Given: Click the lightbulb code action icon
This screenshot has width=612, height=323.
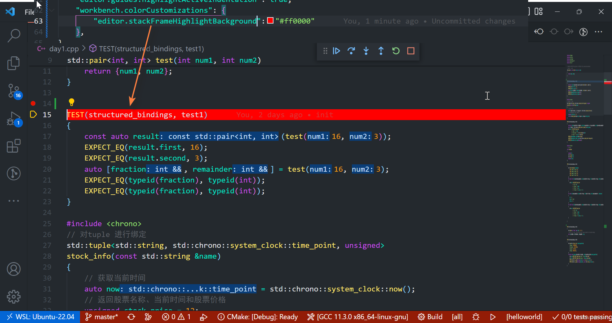Looking at the screenshot, I should 71,102.
